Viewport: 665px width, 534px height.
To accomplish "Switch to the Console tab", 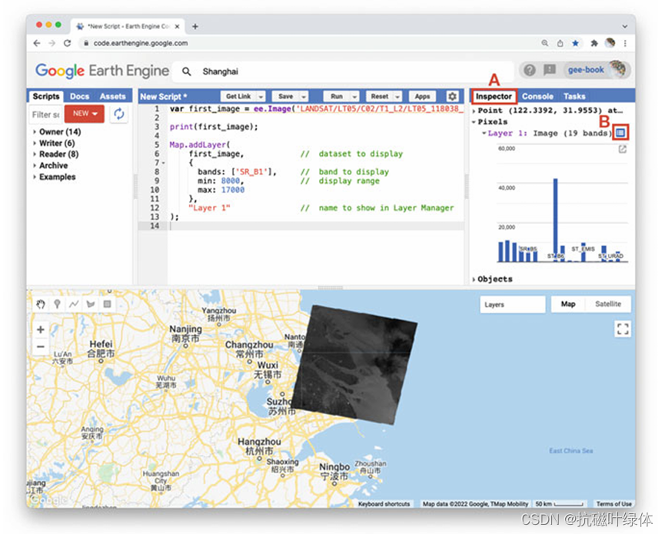I will [x=537, y=97].
